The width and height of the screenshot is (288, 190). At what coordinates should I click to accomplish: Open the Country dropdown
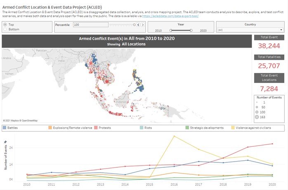[x=250, y=30]
